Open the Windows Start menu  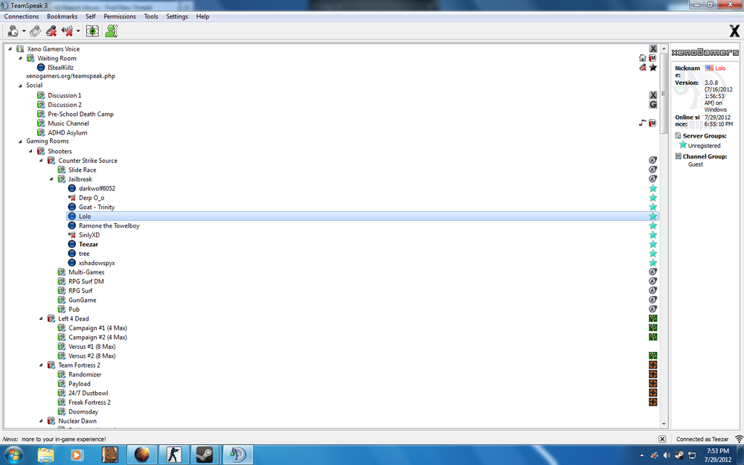tap(13, 455)
